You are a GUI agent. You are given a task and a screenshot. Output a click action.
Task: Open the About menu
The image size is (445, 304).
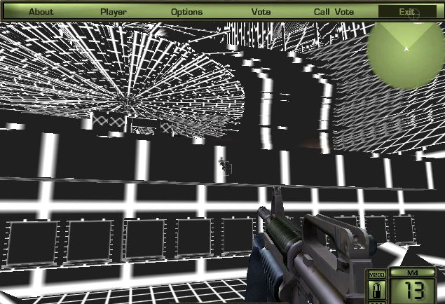(41, 12)
